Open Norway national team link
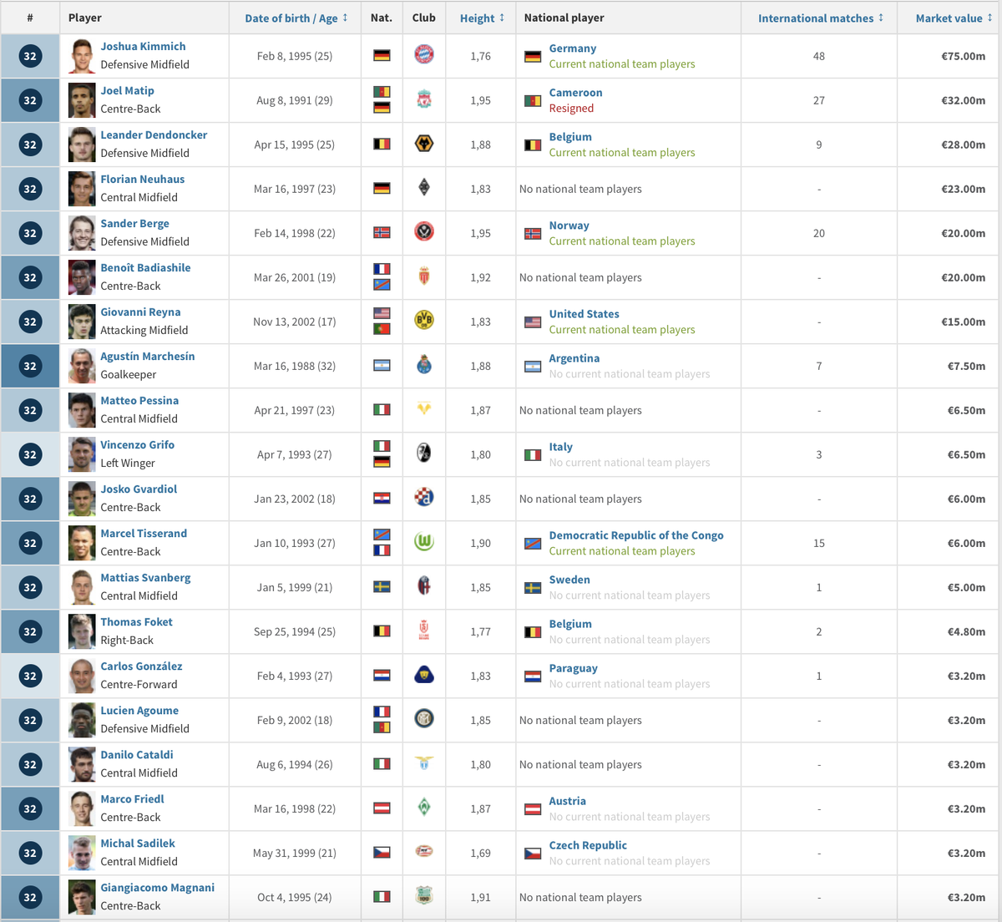Screen dimensions: 1002x922 [569, 225]
